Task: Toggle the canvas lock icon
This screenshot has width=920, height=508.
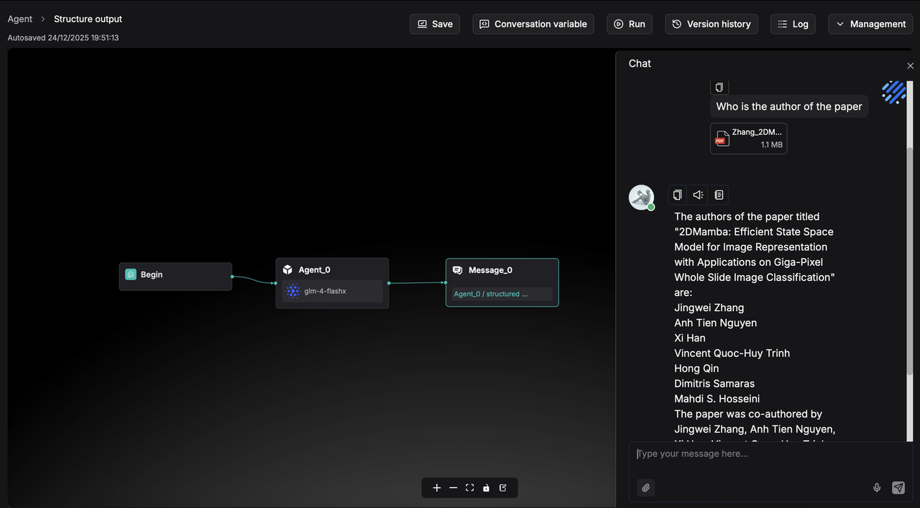Action: click(486, 488)
